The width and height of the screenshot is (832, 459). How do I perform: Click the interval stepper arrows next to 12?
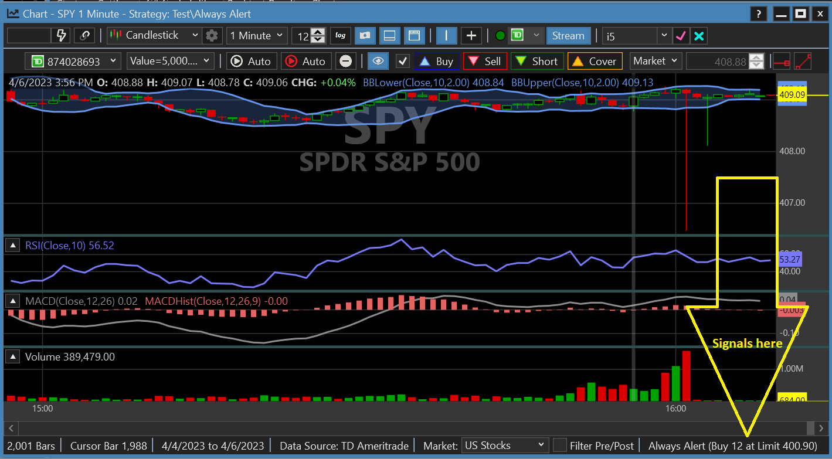[x=318, y=35]
